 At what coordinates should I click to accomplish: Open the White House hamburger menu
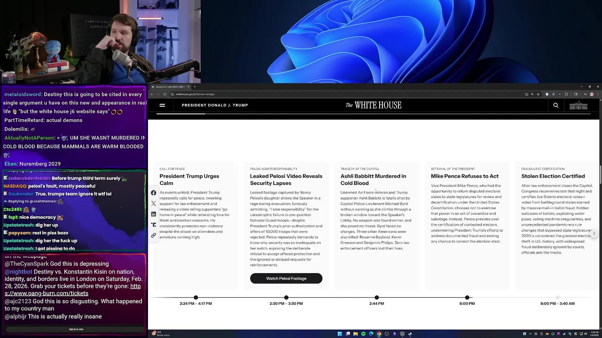click(x=162, y=105)
